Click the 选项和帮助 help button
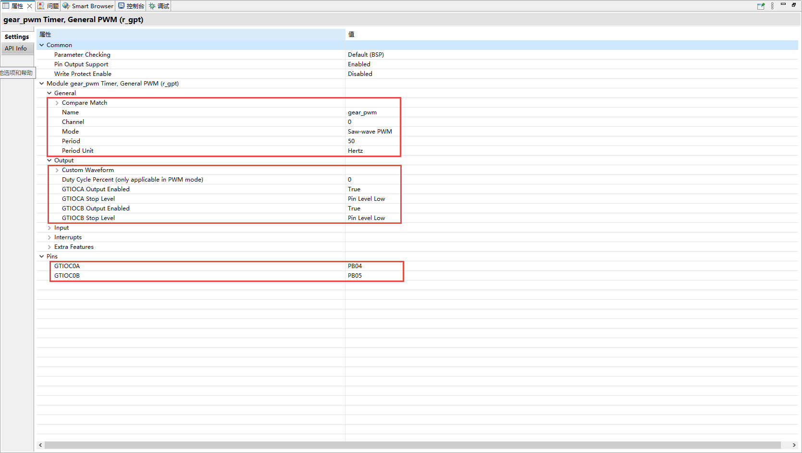 click(17, 73)
